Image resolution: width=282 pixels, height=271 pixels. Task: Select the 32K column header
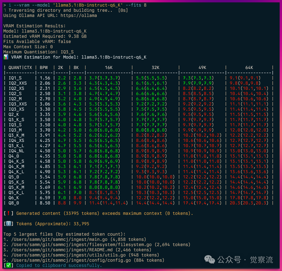click(155, 68)
